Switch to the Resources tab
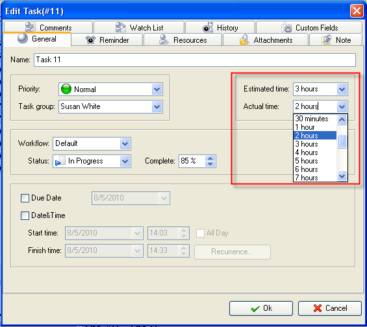 click(x=183, y=40)
